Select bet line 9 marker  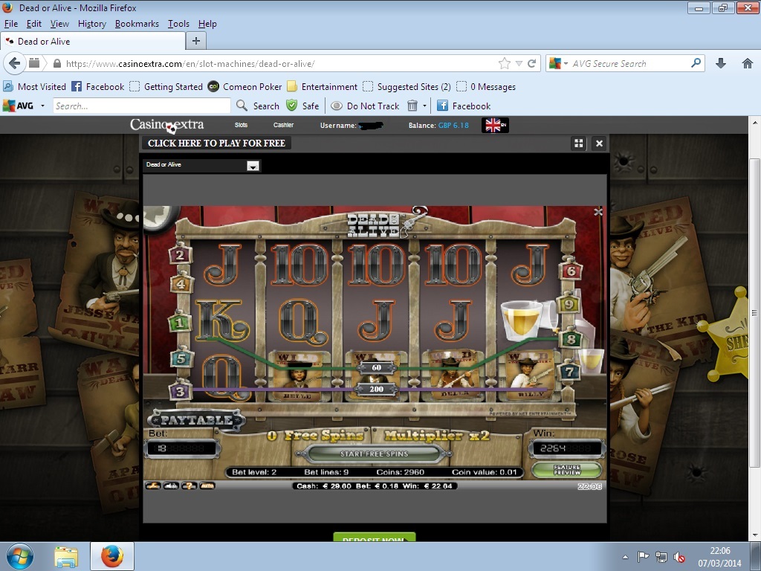(x=569, y=304)
